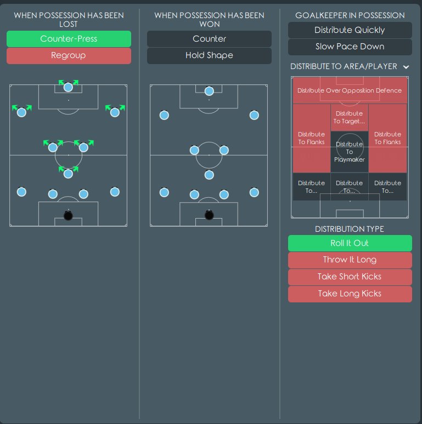
Task: Choose Distribute To Playmaker zone
Action: (350, 152)
